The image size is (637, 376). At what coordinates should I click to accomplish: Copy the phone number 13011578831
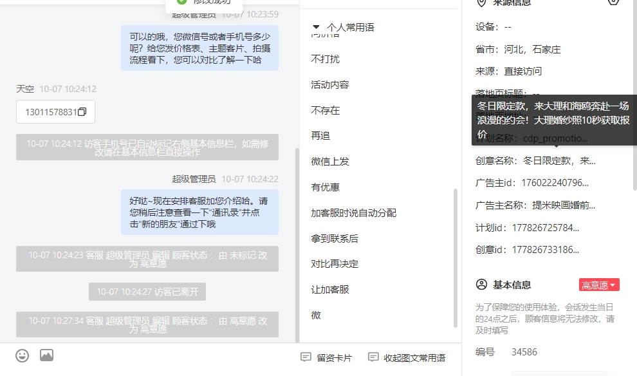[82, 112]
